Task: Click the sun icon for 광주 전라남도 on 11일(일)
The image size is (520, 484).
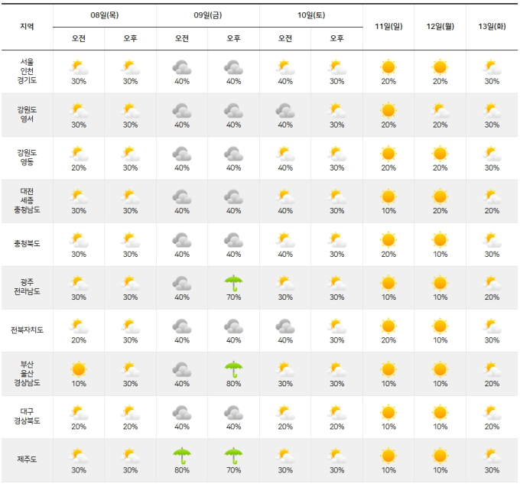Action: [x=388, y=283]
